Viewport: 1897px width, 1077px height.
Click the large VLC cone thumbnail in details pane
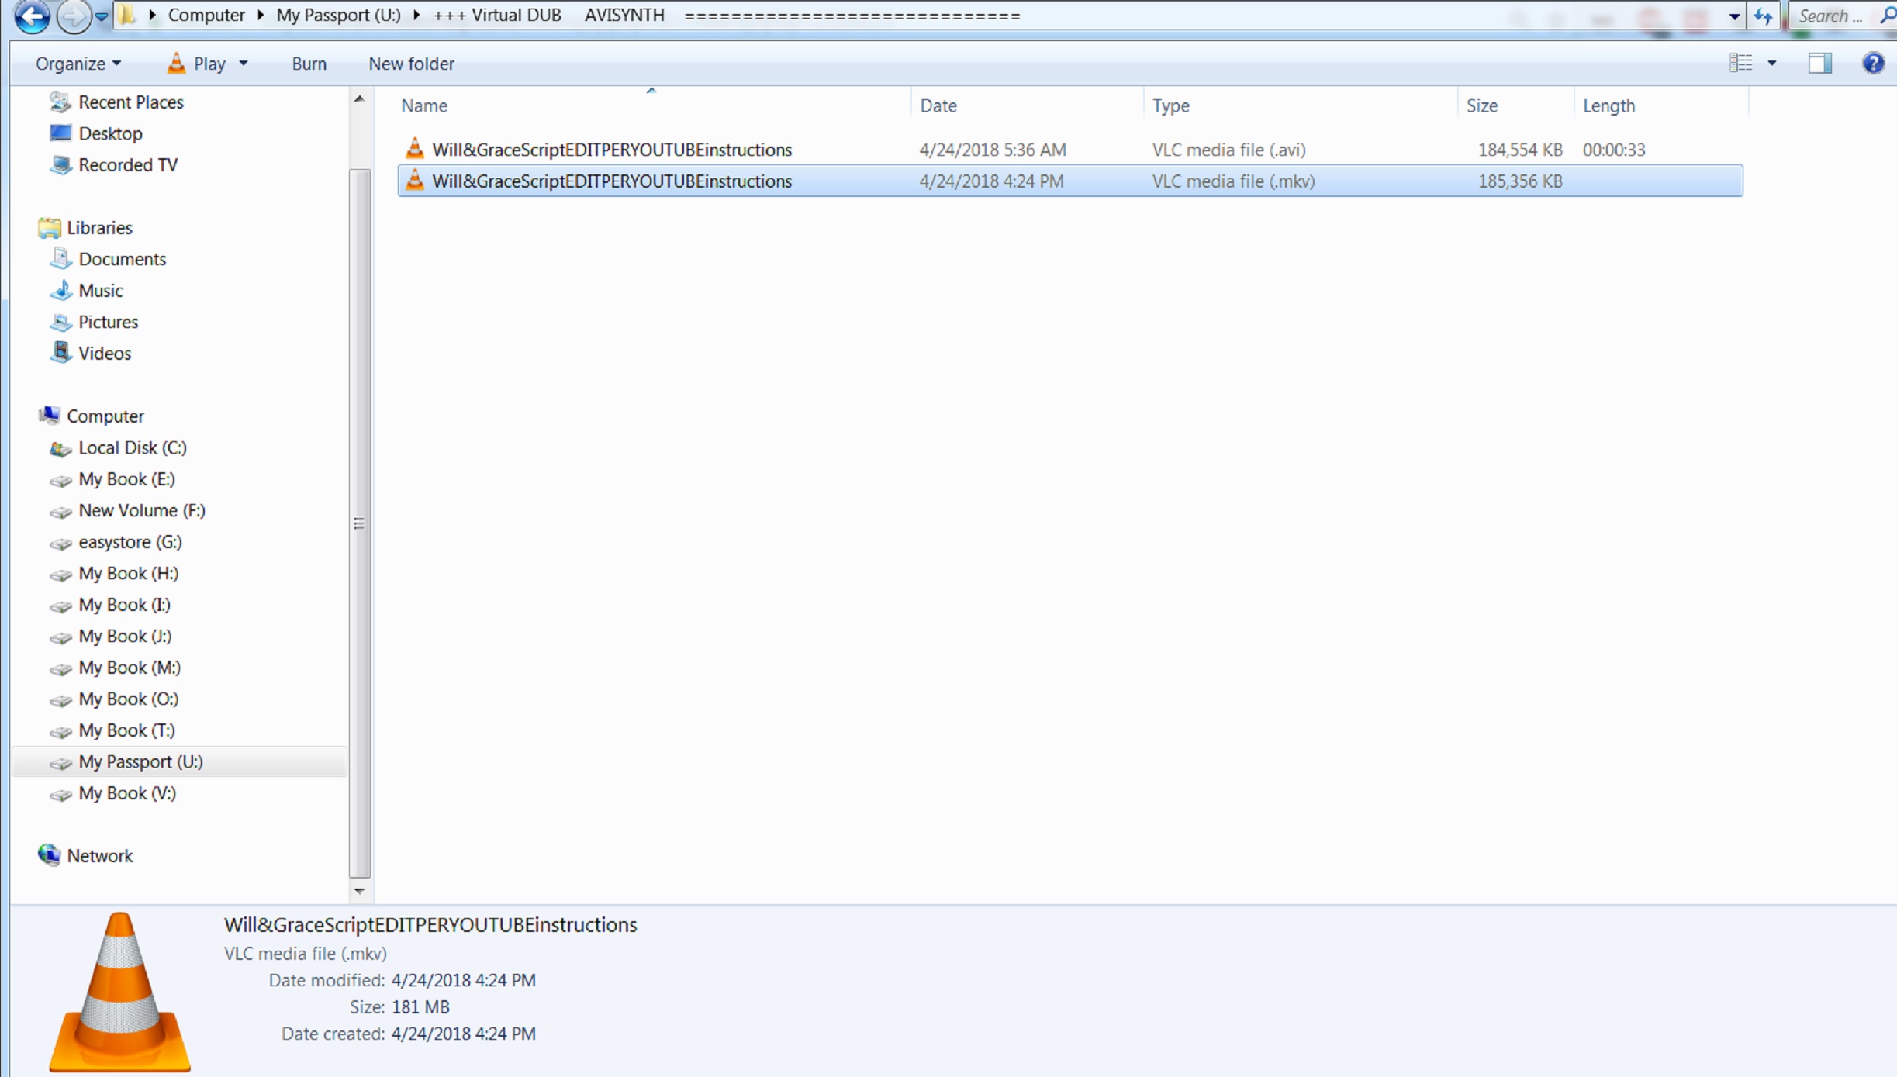(x=120, y=992)
